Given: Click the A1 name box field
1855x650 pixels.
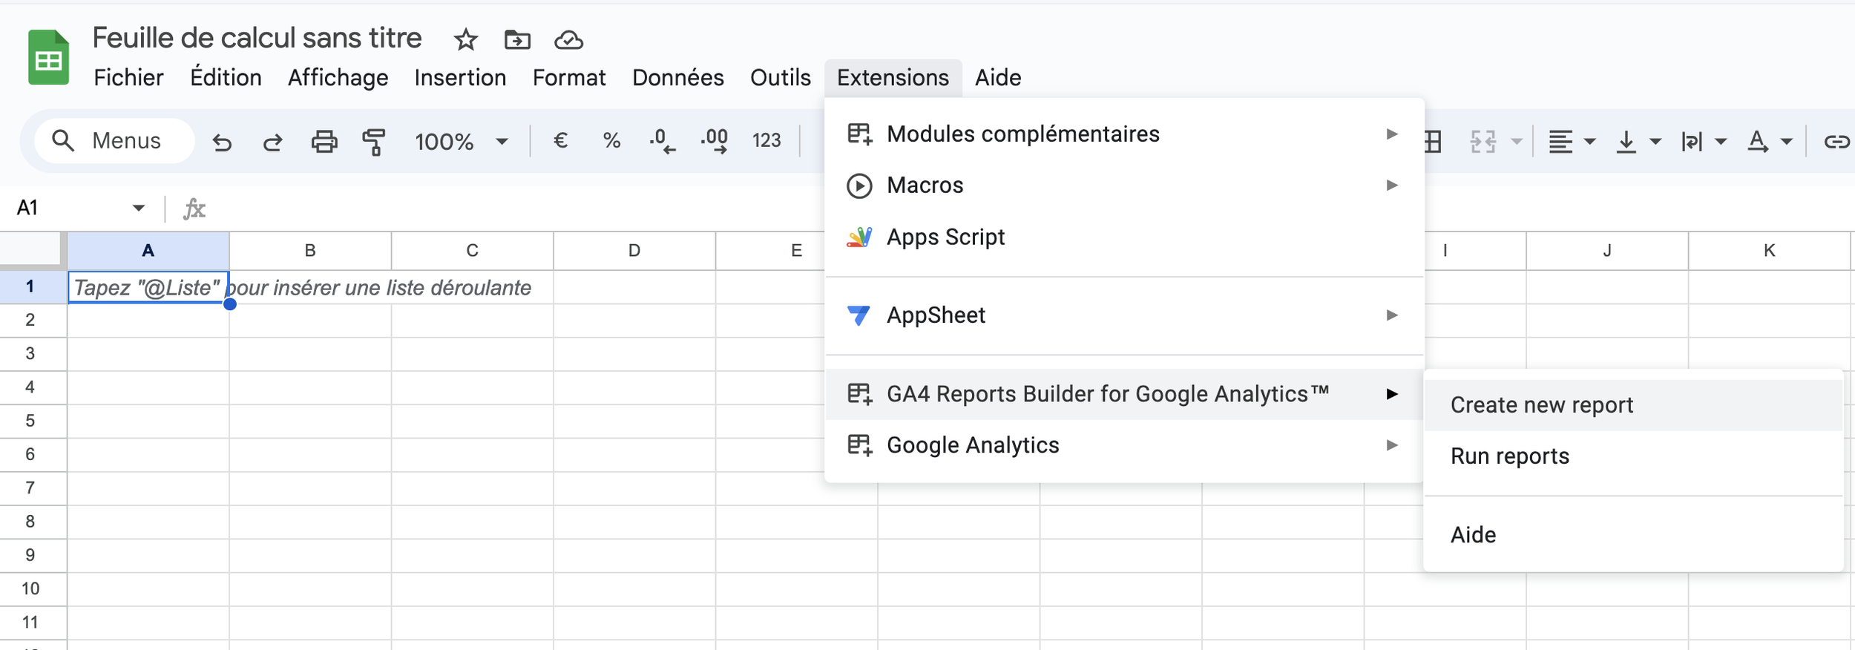Looking at the screenshot, I should [67, 208].
